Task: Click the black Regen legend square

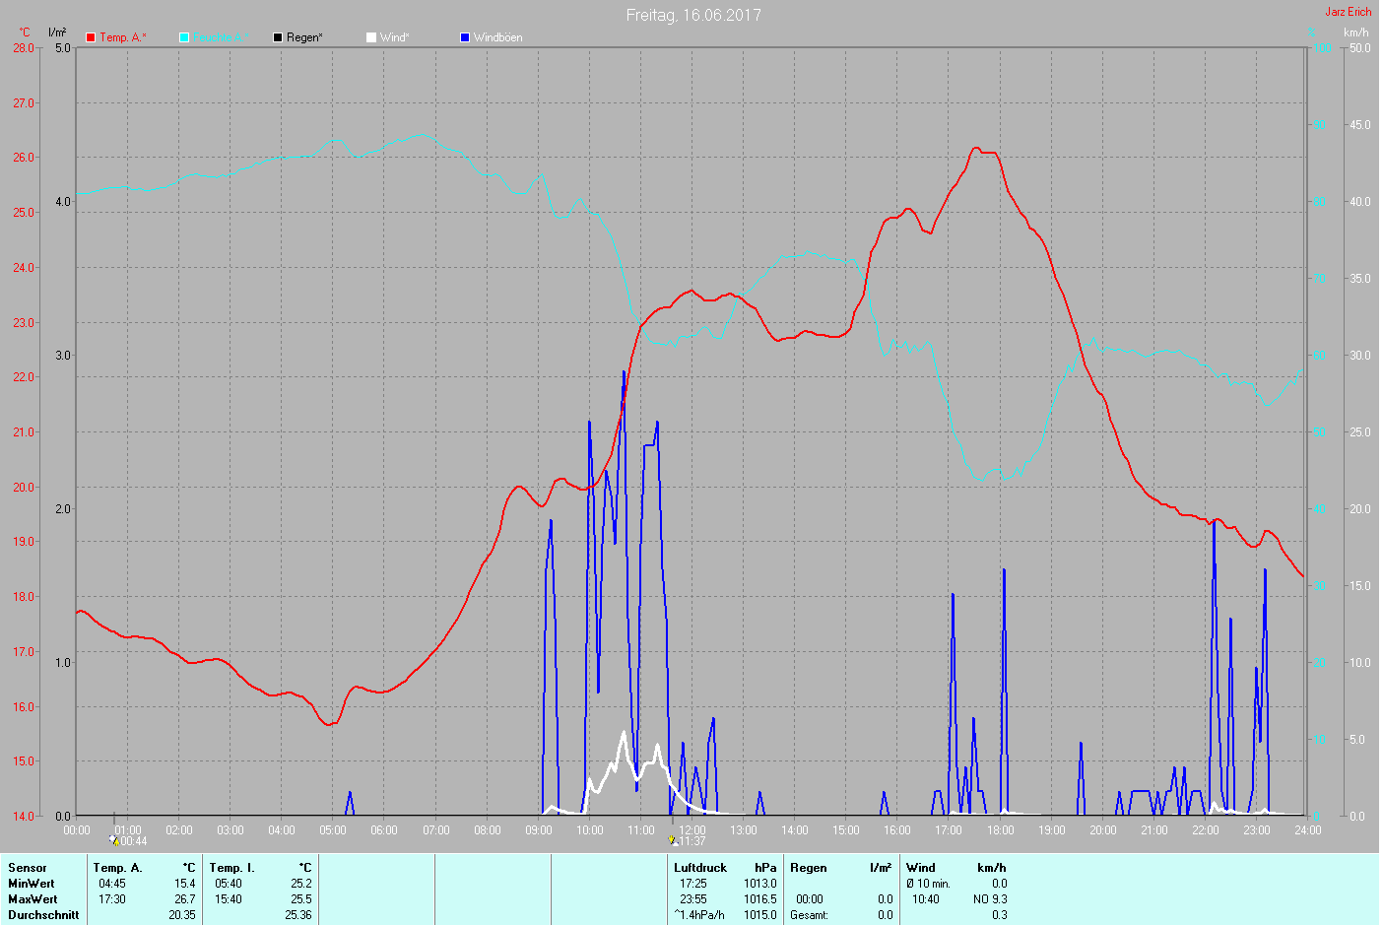Action: coord(278,37)
